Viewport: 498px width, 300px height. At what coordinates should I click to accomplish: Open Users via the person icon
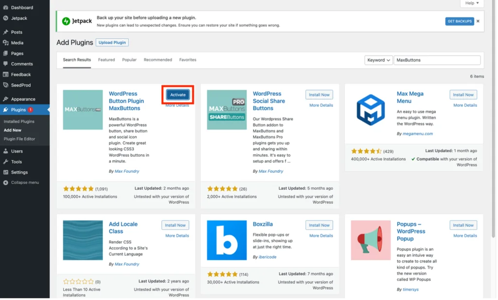click(x=6, y=151)
